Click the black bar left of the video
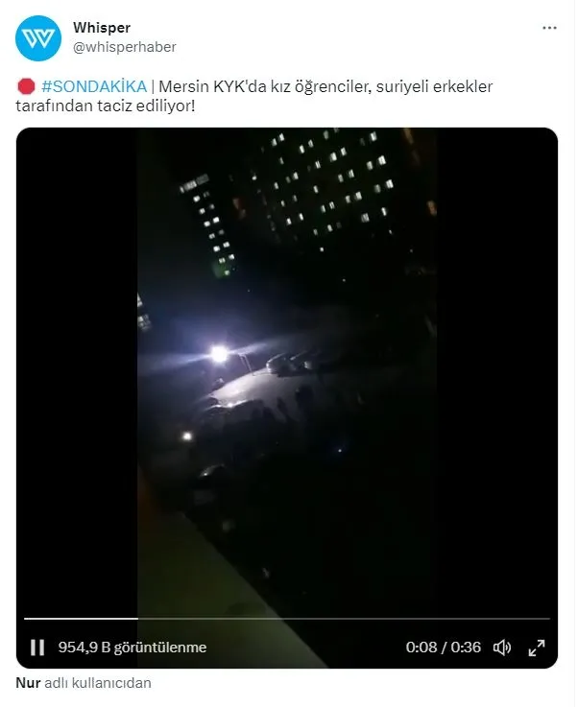Viewport: 578px width, 707px height. tap(77, 369)
